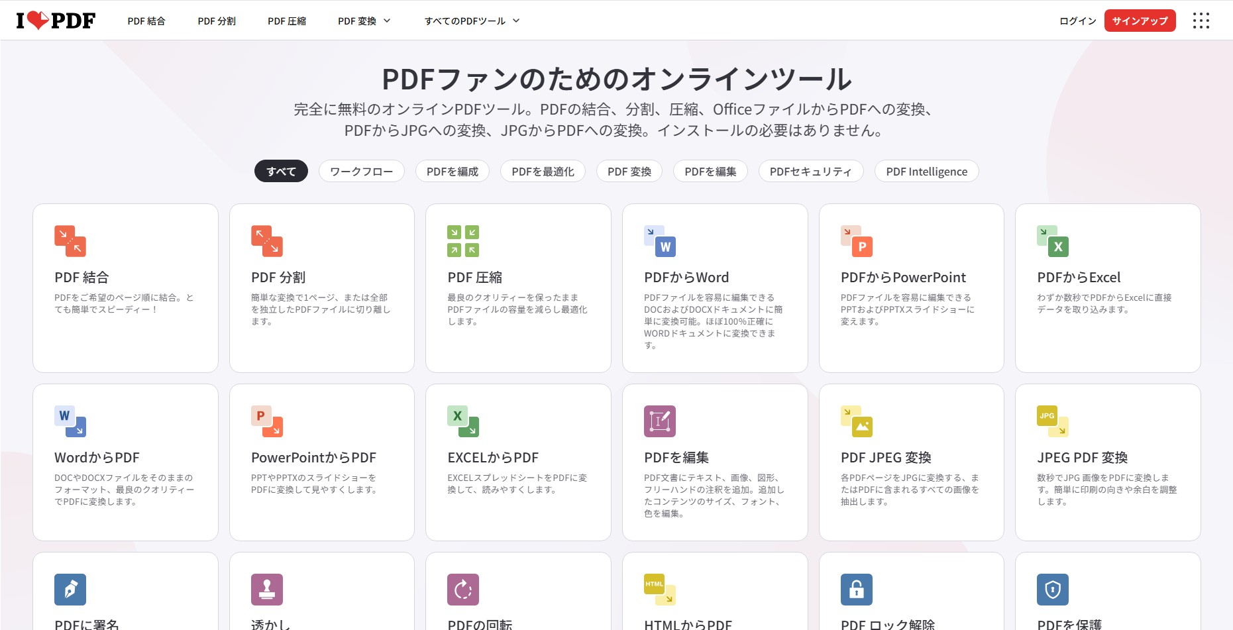Open the WordからPDF card title

(x=97, y=458)
